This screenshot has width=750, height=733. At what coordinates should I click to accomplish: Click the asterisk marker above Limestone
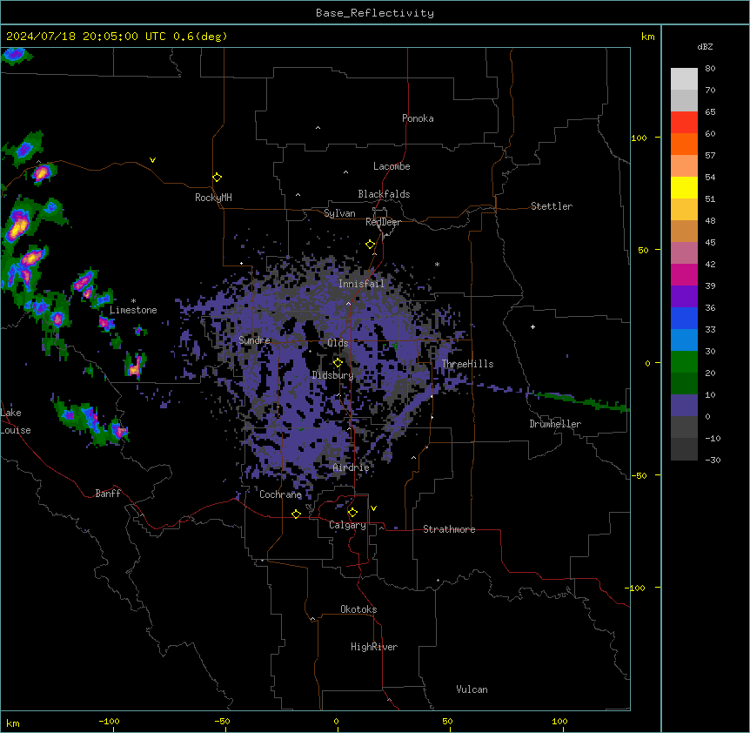[133, 301]
